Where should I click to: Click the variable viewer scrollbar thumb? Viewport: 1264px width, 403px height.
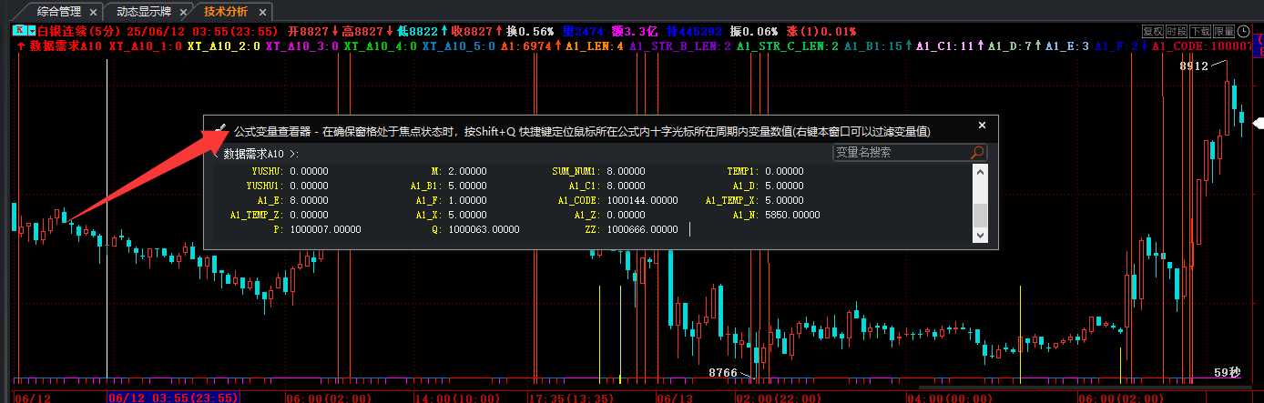pos(980,215)
